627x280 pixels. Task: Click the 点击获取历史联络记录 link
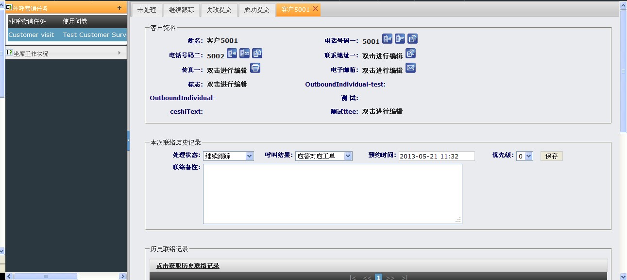pos(187,266)
